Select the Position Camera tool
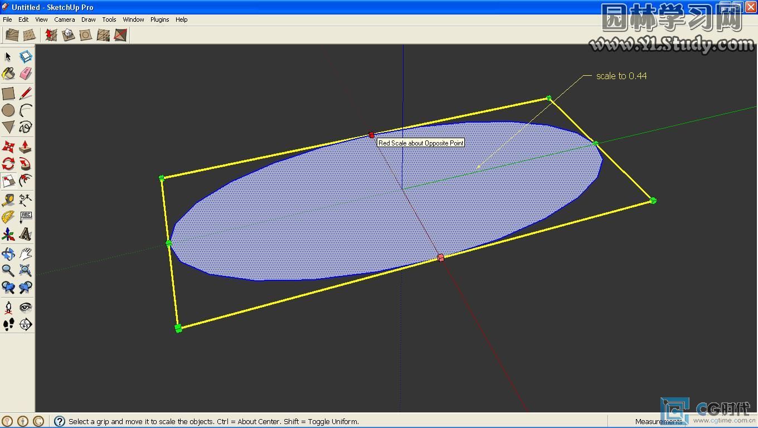758x428 pixels. click(x=8, y=307)
